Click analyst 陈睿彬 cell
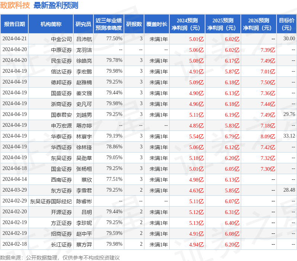 [84, 201]
